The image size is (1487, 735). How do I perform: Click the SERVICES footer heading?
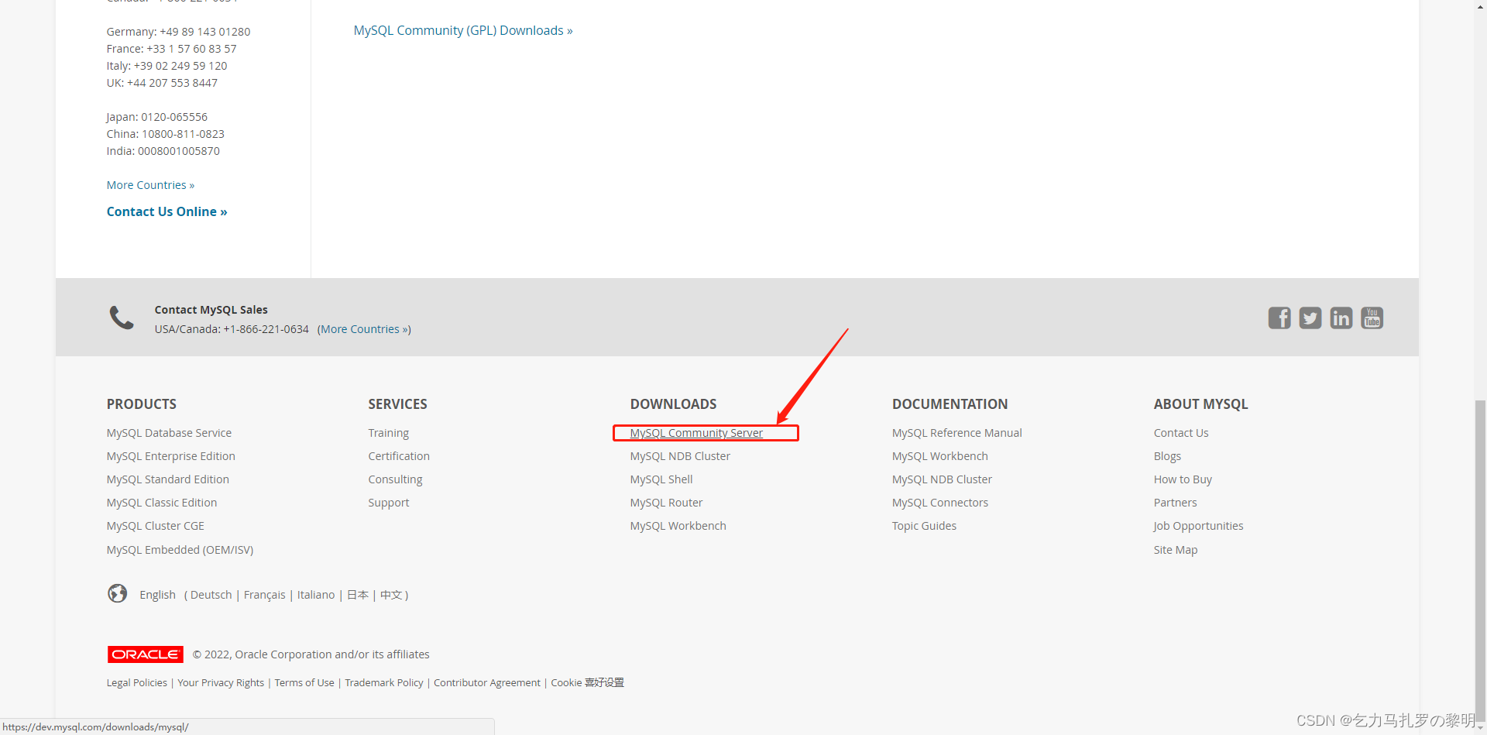pyautogui.click(x=398, y=404)
